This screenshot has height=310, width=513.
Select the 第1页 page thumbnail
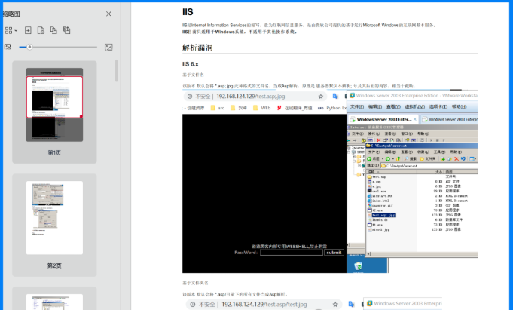54,105
